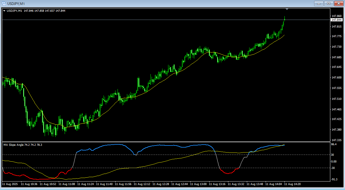Minimize the USDJPY,M1 chart window

pyautogui.click(x=319, y=3)
